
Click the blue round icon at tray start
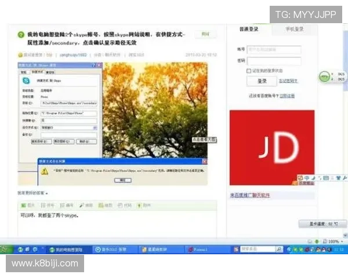pos(289,250)
